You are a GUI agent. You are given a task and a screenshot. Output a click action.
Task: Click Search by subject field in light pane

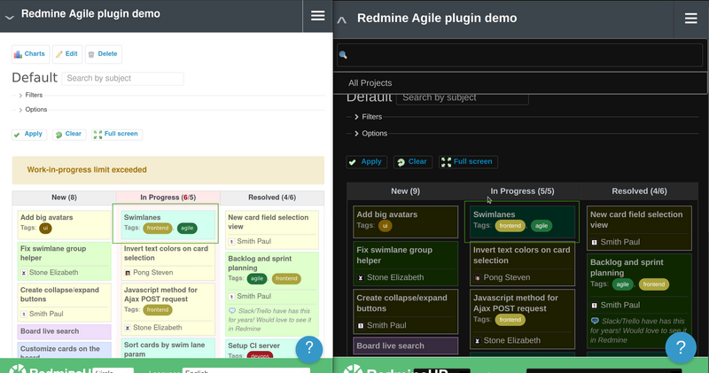(122, 79)
